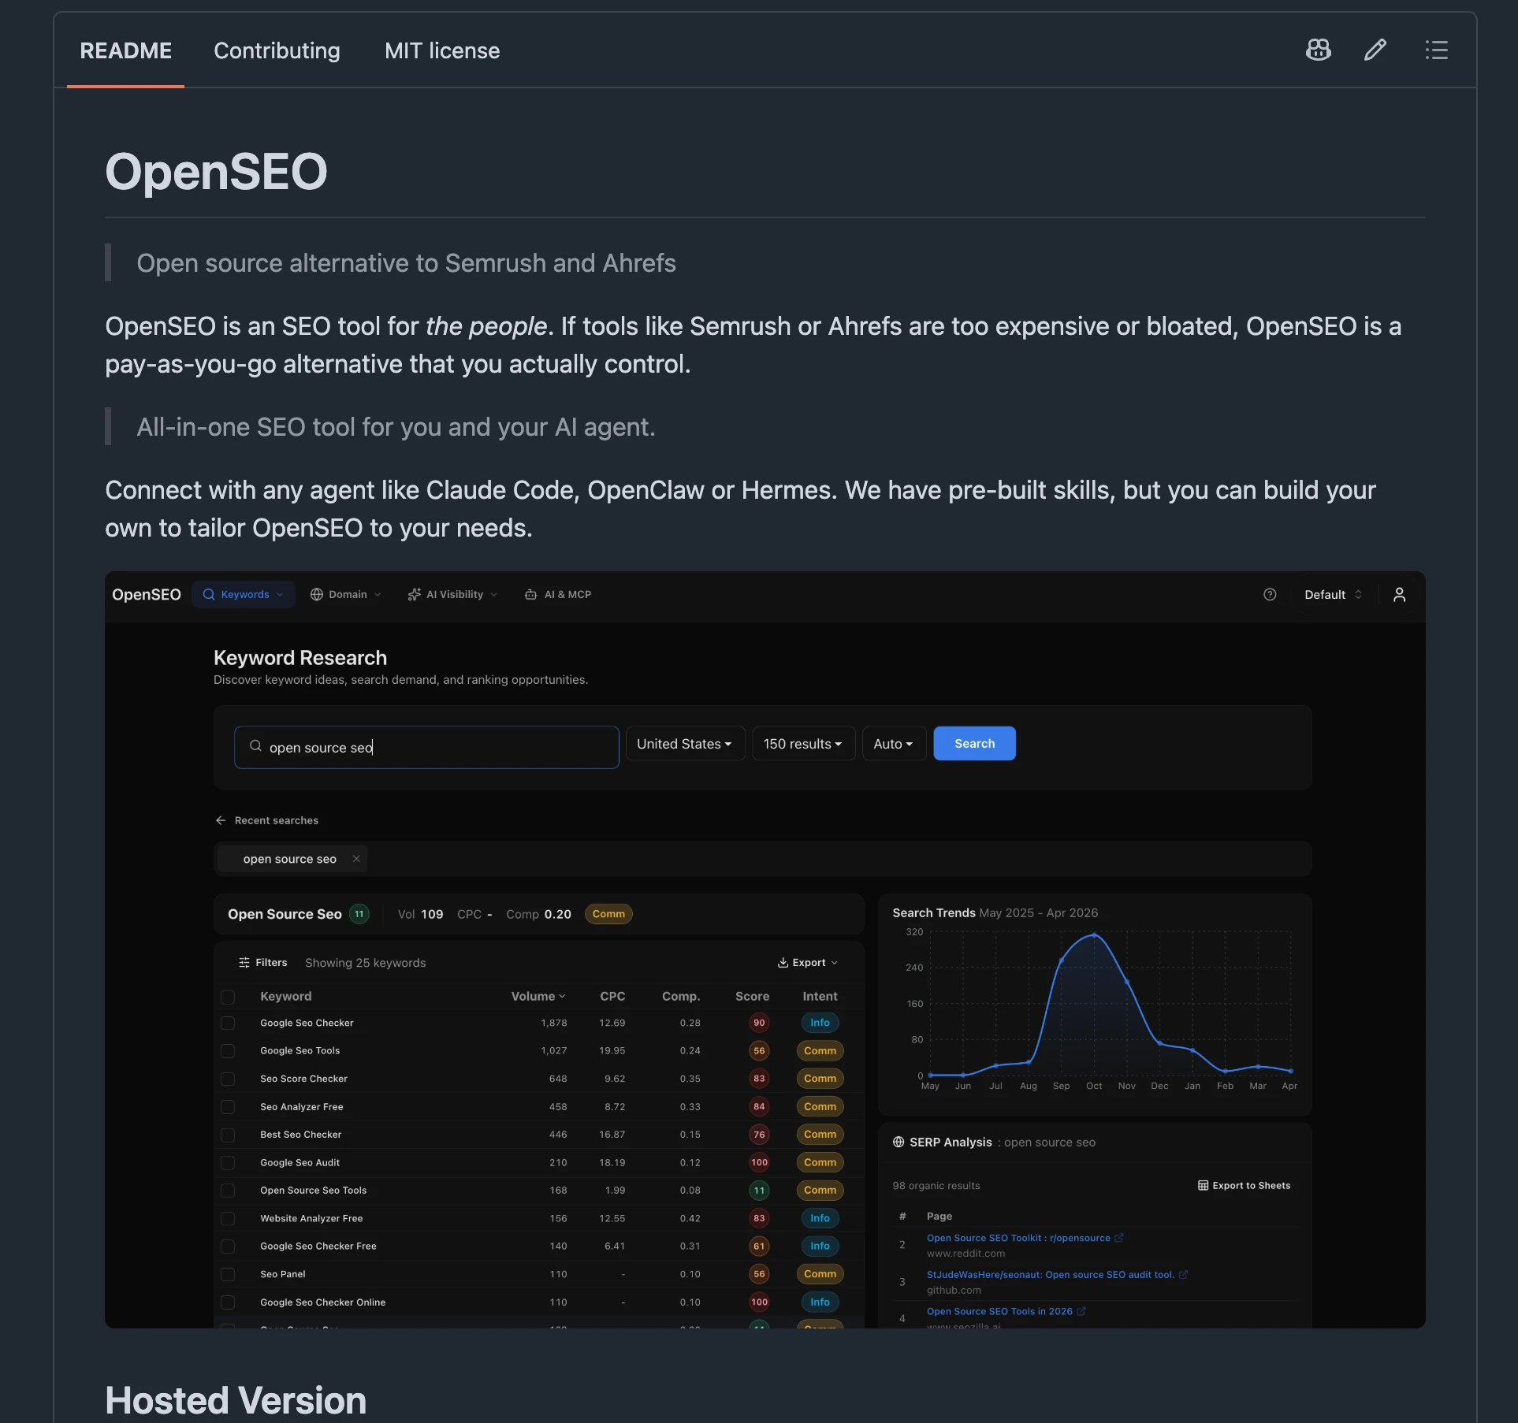
Task: Switch to the Contributing tab
Action: click(277, 50)
